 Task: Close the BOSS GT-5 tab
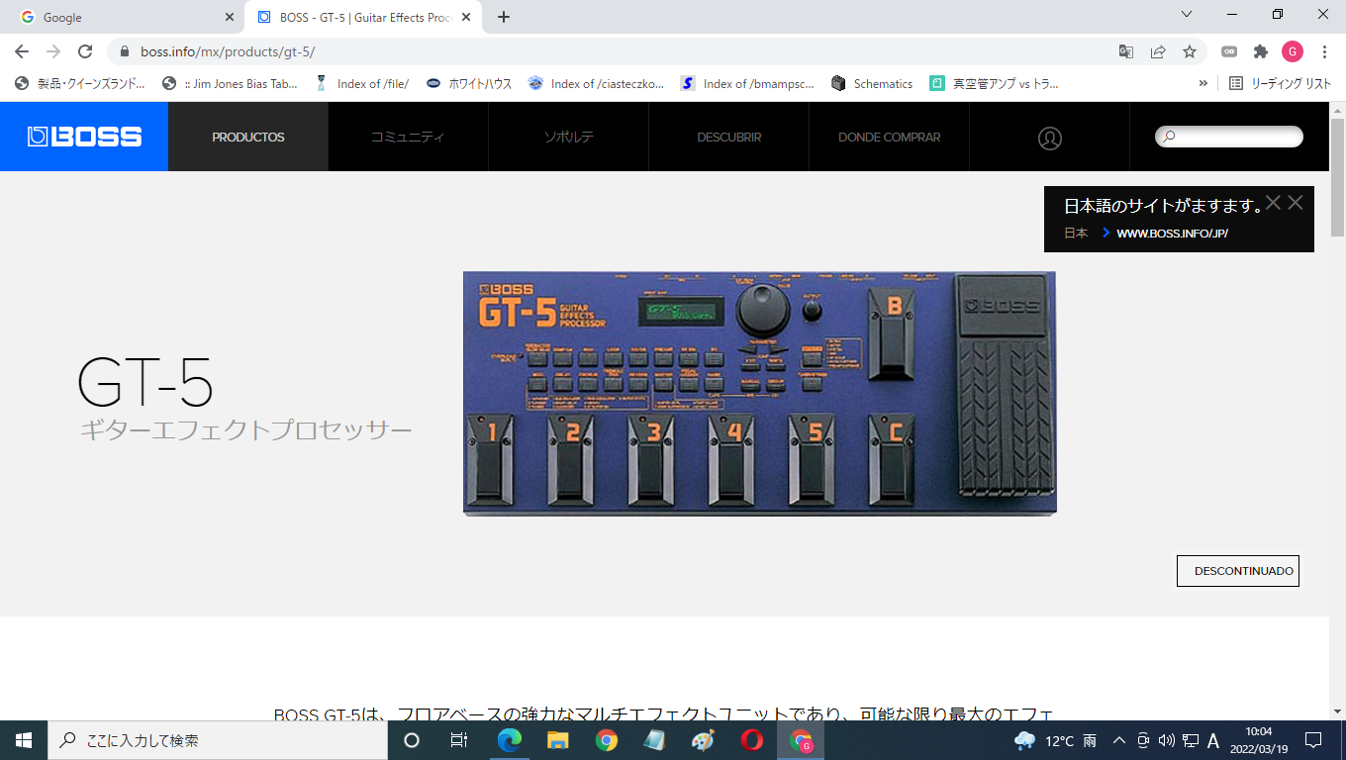click(x=466, y=17)
